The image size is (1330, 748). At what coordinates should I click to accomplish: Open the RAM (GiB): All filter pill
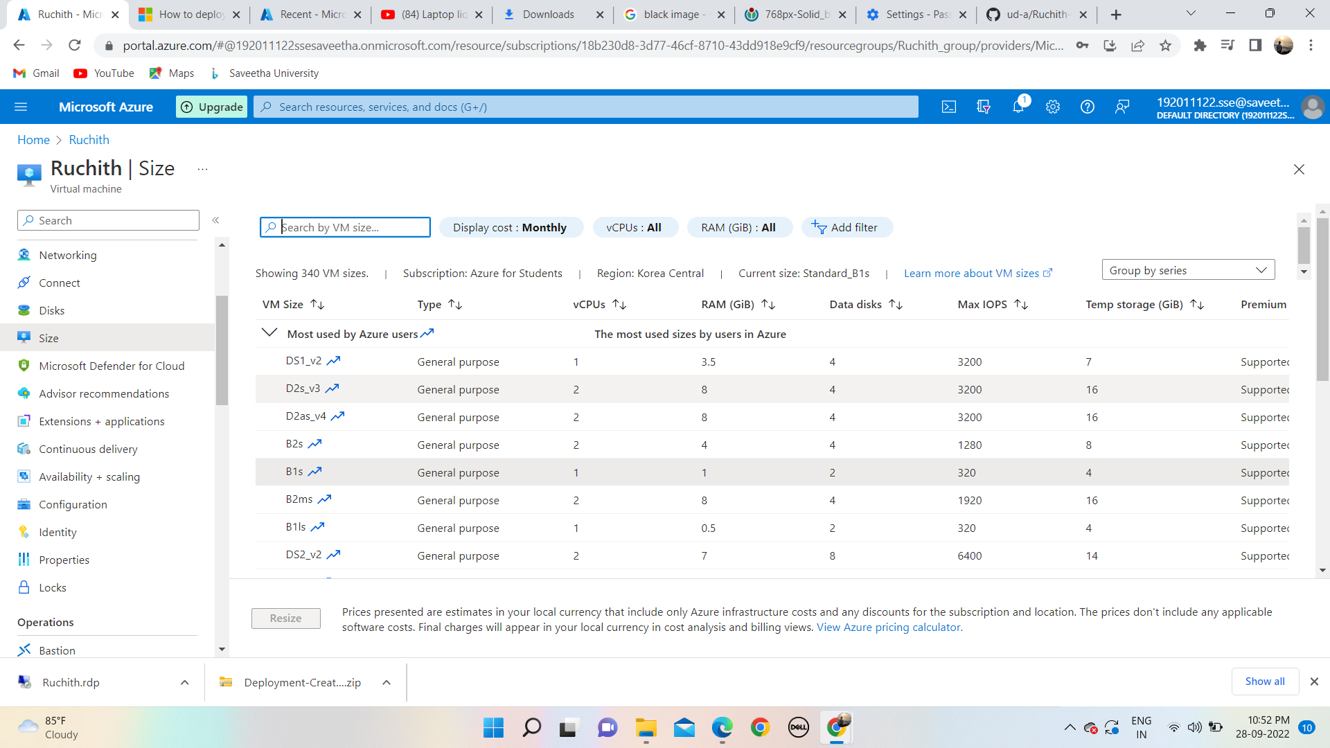point(739,227)
